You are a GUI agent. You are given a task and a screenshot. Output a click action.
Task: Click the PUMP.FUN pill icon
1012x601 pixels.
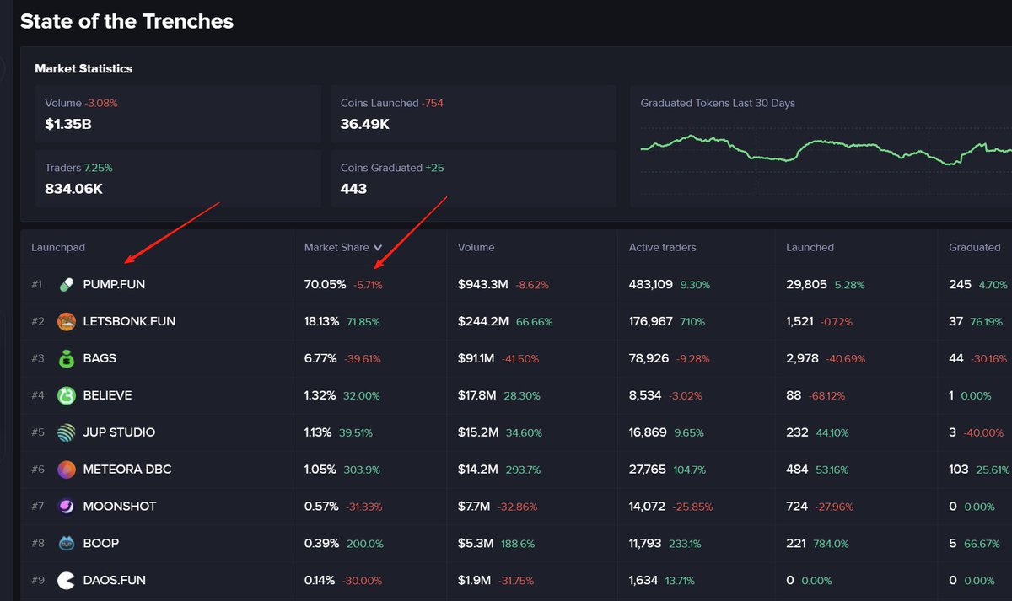[x=67, y=285]
